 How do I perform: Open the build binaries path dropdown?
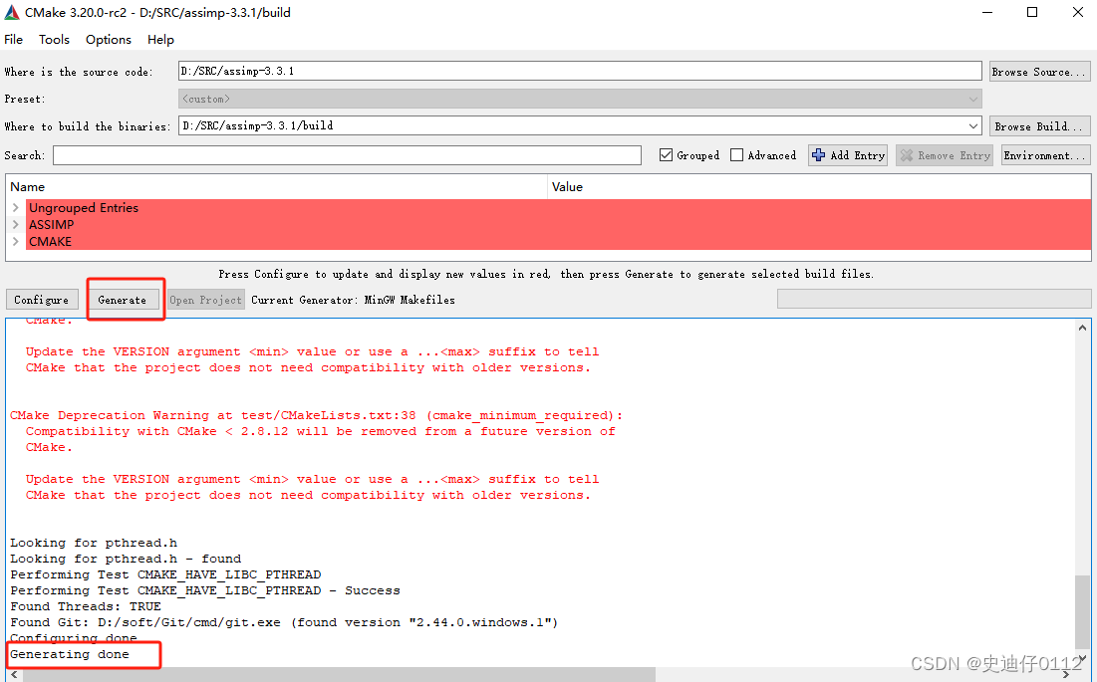click(x=973, y=125)
